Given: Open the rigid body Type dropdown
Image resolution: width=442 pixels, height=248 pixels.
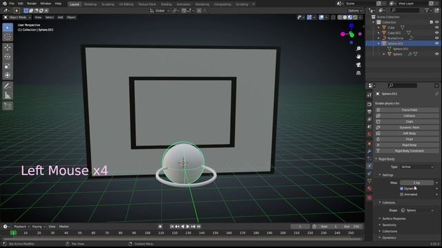Looking at the screenshot, I should 417,167.
